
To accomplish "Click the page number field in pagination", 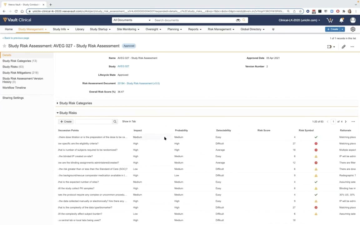I will [333, 122].
